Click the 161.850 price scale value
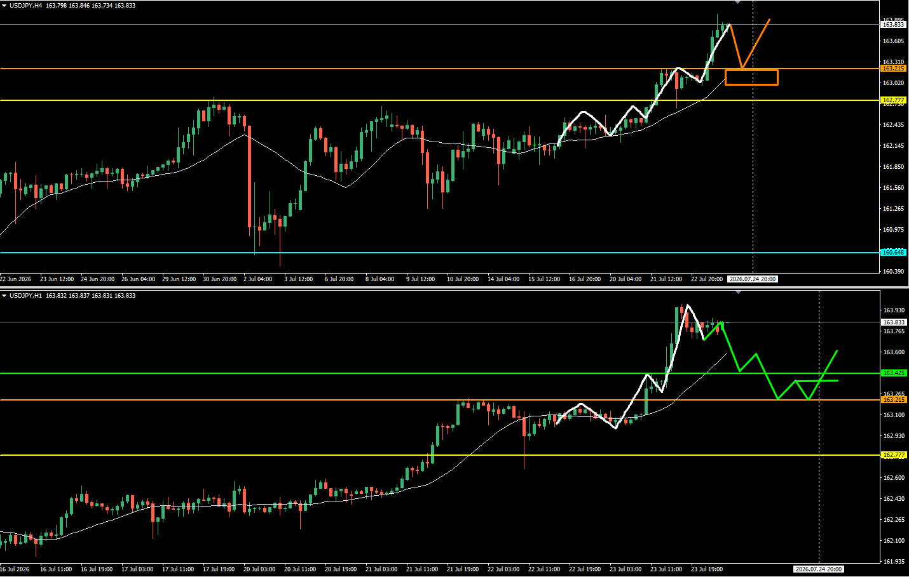 (893, 167)
